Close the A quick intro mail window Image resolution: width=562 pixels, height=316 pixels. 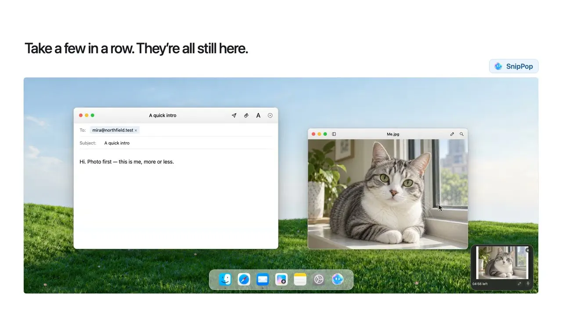coord(81,115)
